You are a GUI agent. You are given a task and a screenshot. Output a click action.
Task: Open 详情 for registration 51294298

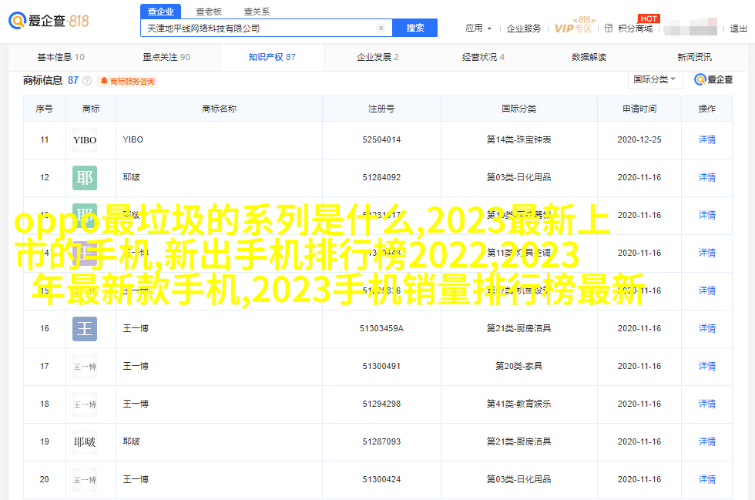pyautogui.click(x=707, y=404)
